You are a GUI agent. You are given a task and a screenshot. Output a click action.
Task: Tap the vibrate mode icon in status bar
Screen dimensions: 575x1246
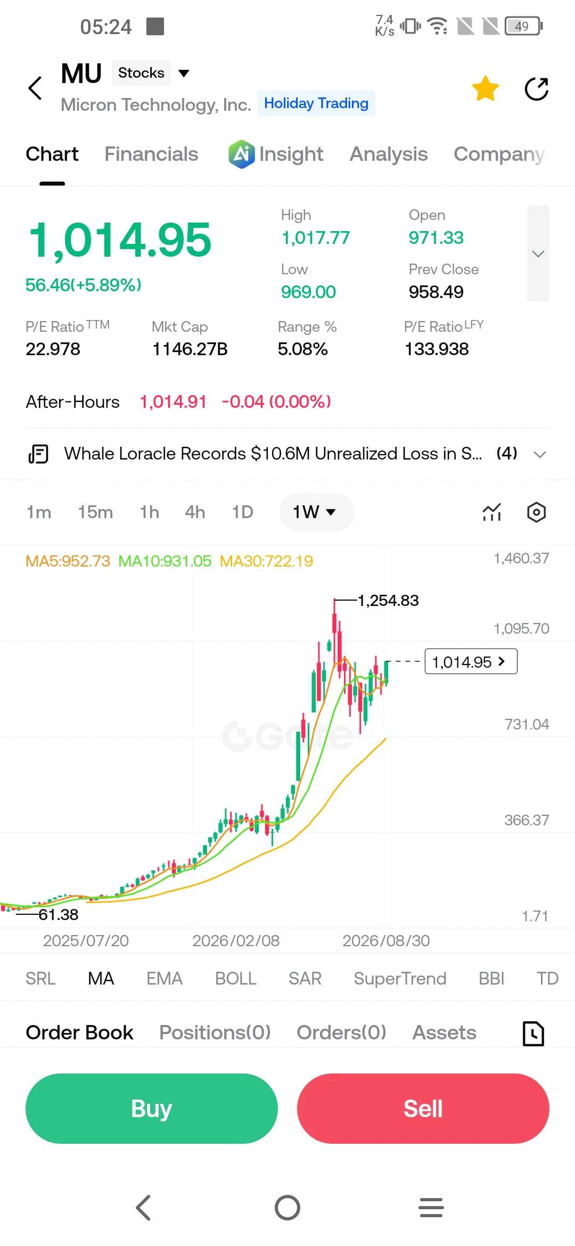tap(410, 26)
